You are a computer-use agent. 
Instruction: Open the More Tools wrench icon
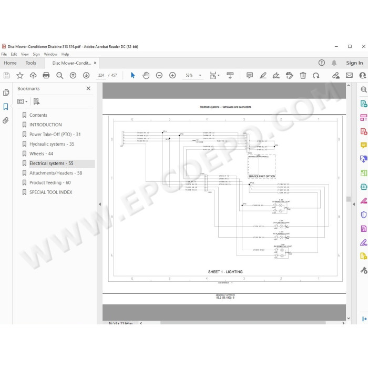(x=364, y=270)
